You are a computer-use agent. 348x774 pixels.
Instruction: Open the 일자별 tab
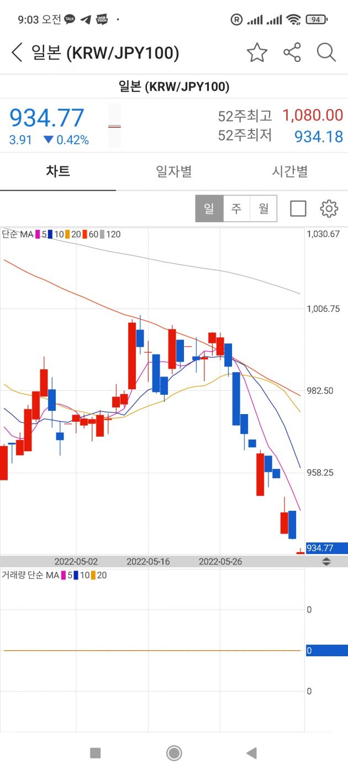click(x=174, y=171)
